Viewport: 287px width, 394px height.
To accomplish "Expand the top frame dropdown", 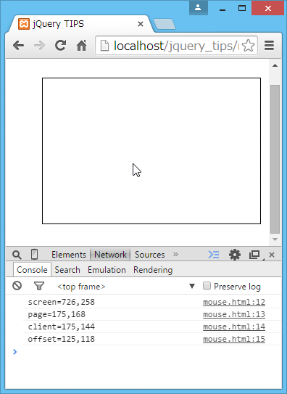I will 192,286.
